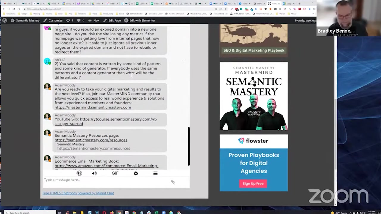Open the Amazon Ecommerce Email Marketing link
The image size is (381, 214).
pyautogui.click(x=106, y=166)
